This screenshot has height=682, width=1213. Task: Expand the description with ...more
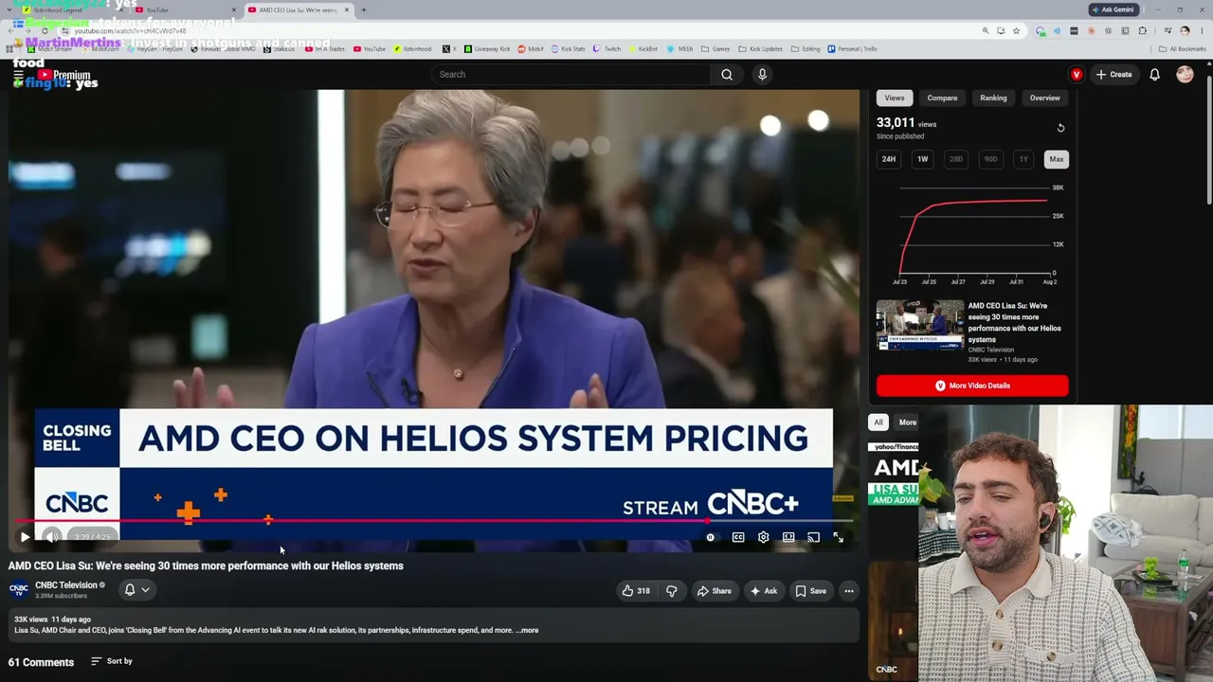click(x=527, y=630)
